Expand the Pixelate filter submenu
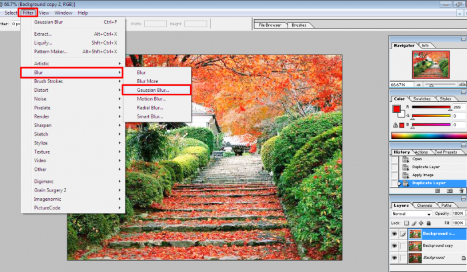The image size is (467, 272). coord(73,108)
